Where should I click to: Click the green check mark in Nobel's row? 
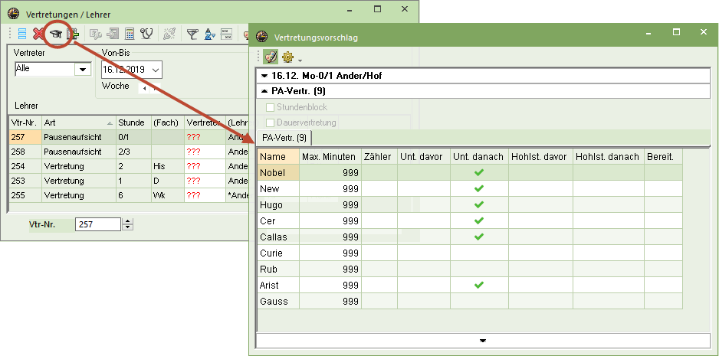click(479, 173)
